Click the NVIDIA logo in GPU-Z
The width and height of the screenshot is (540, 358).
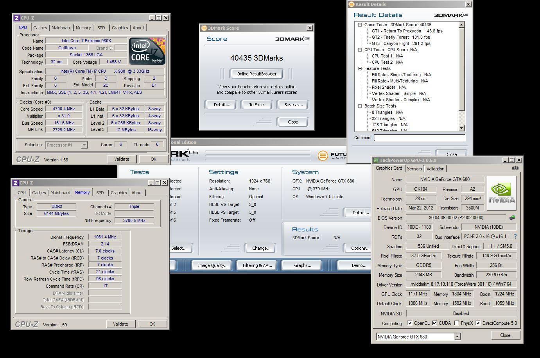point(502,194)
